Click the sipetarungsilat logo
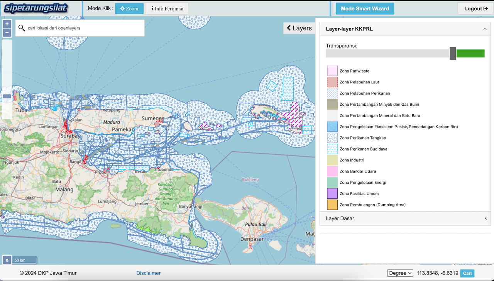Screen dimensions: 494x281 click(x=36, y=8)
